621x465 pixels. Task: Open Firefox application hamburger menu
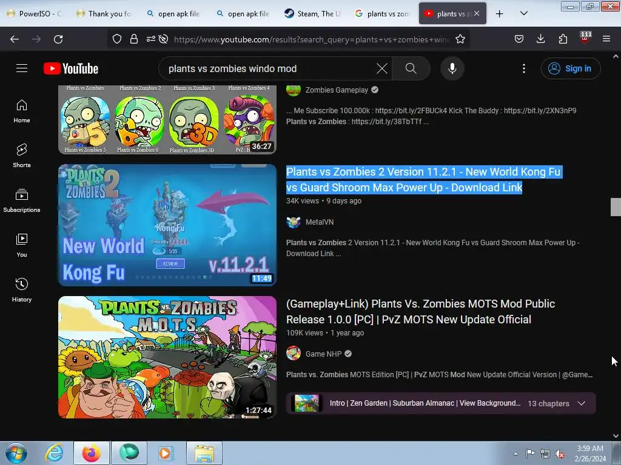point(606,39)
